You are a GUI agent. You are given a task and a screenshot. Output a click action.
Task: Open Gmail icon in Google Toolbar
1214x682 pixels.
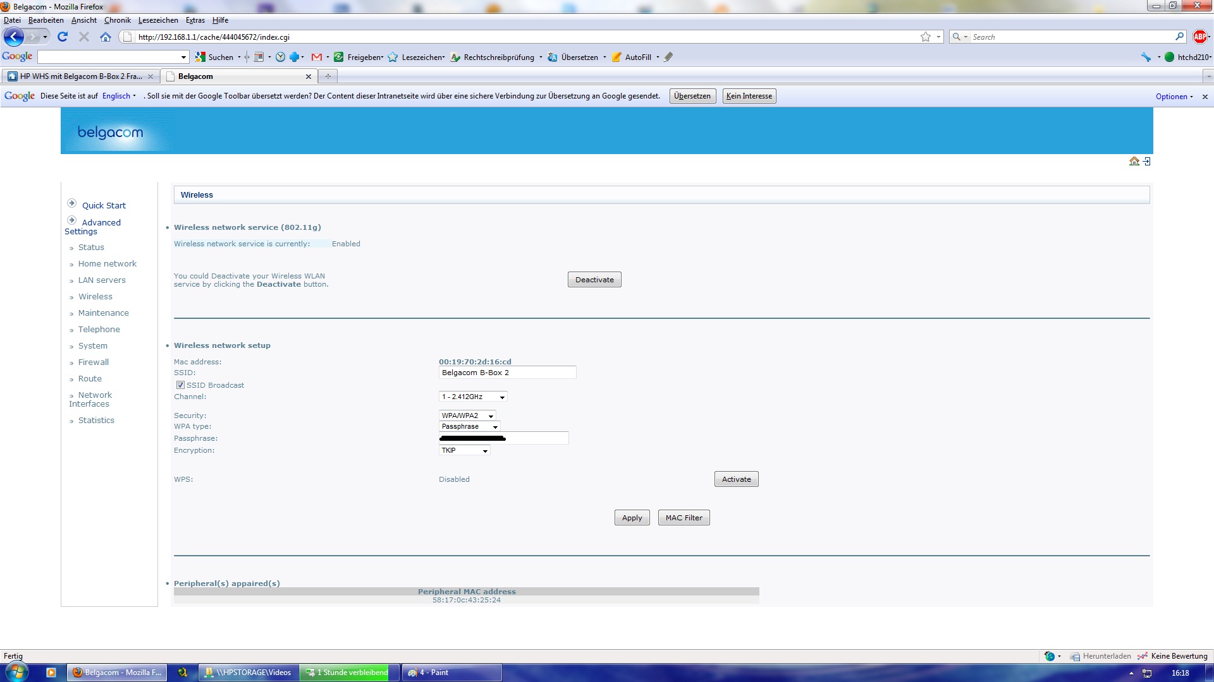317,57
